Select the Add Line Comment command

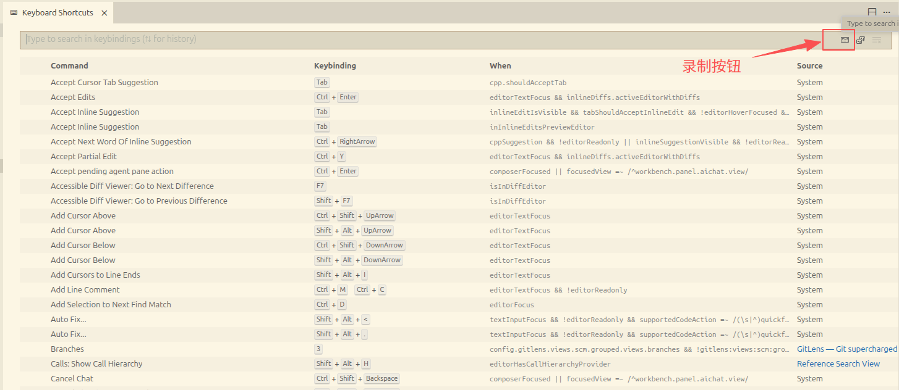[85, 289]
